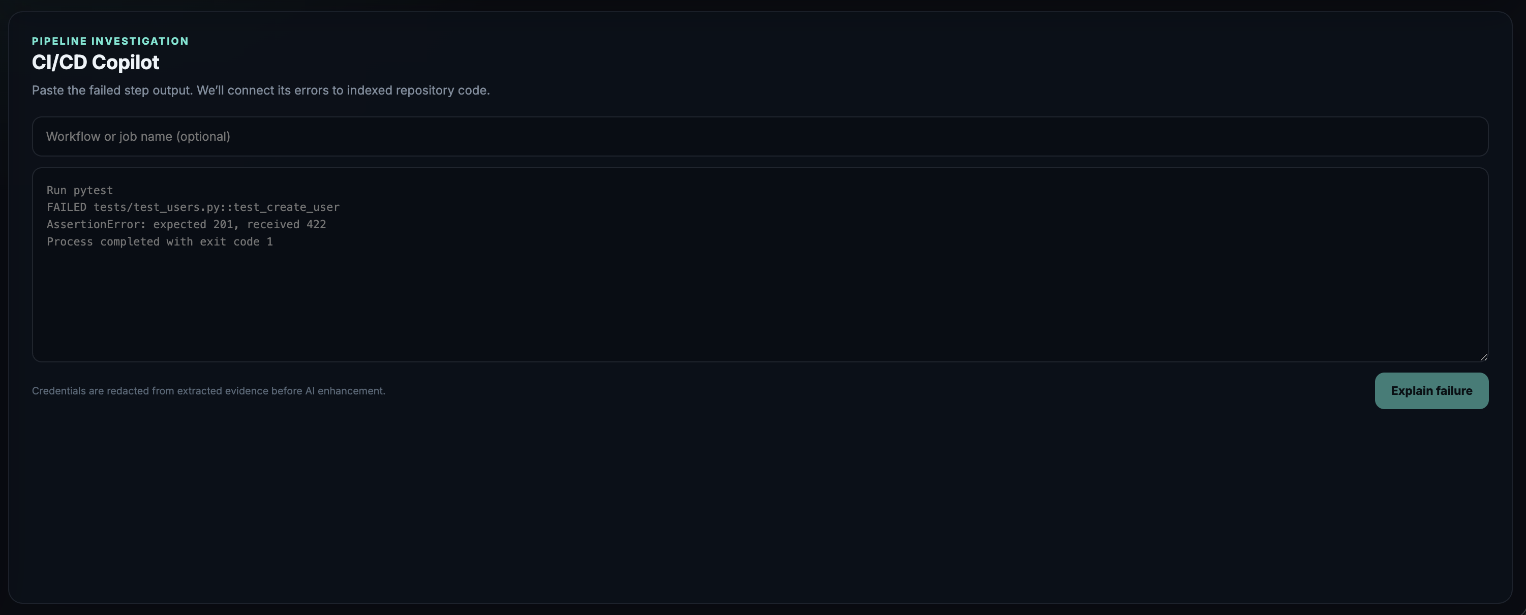
Task: Focus the Workflow or job name field
Action: [760, 136]
